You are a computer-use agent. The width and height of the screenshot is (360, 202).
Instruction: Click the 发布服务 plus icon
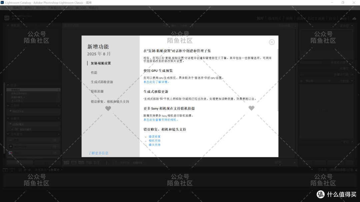click(x=59, y=134)
